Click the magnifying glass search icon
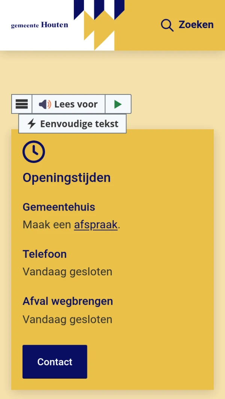This screenshot has height=399, width=225. (167, 25)
